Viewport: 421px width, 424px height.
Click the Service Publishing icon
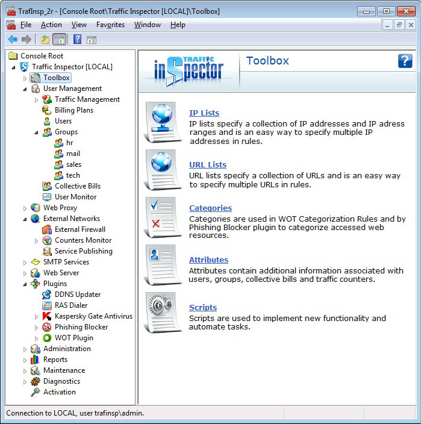46,251
